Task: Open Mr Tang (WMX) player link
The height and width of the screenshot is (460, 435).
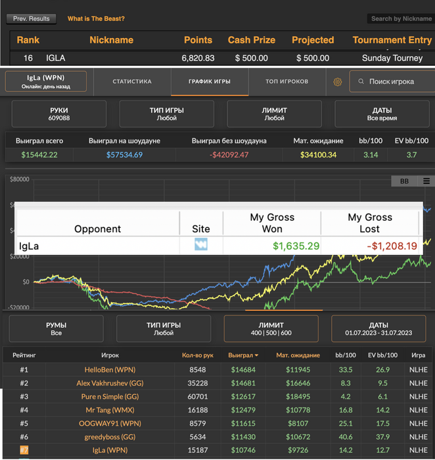Action: [x=110, y=410]
